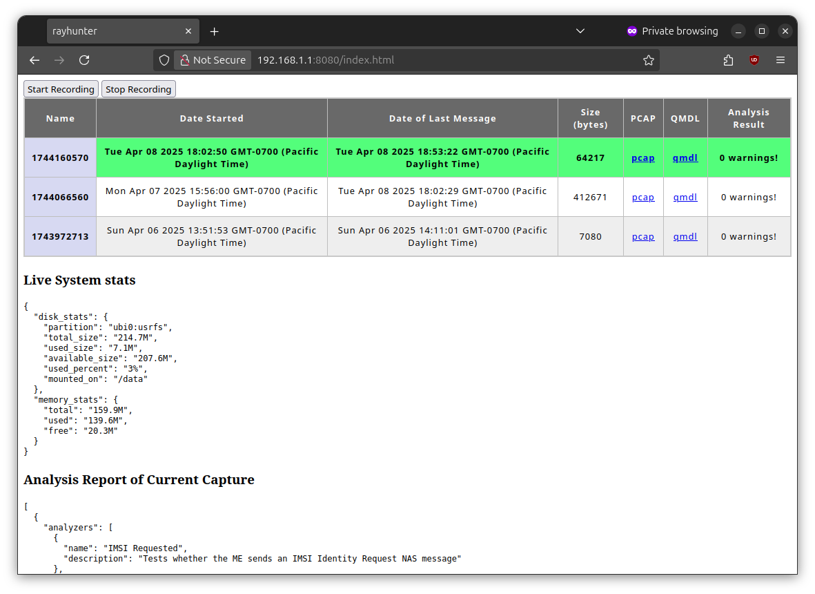815x594 pixels.
Task: Open the browser hamburger menu
Action: pyautogui.click(x=780, y=60)
